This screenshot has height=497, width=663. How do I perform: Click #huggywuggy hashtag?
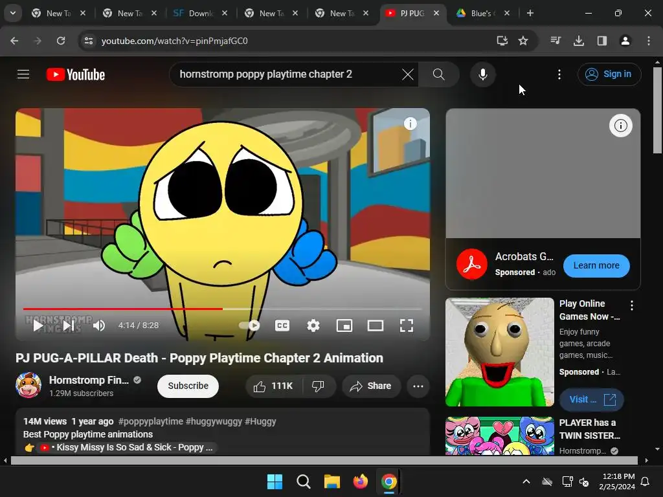point(214,421)
